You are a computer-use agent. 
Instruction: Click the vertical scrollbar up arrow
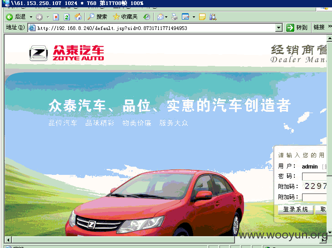tap(329, 39)
